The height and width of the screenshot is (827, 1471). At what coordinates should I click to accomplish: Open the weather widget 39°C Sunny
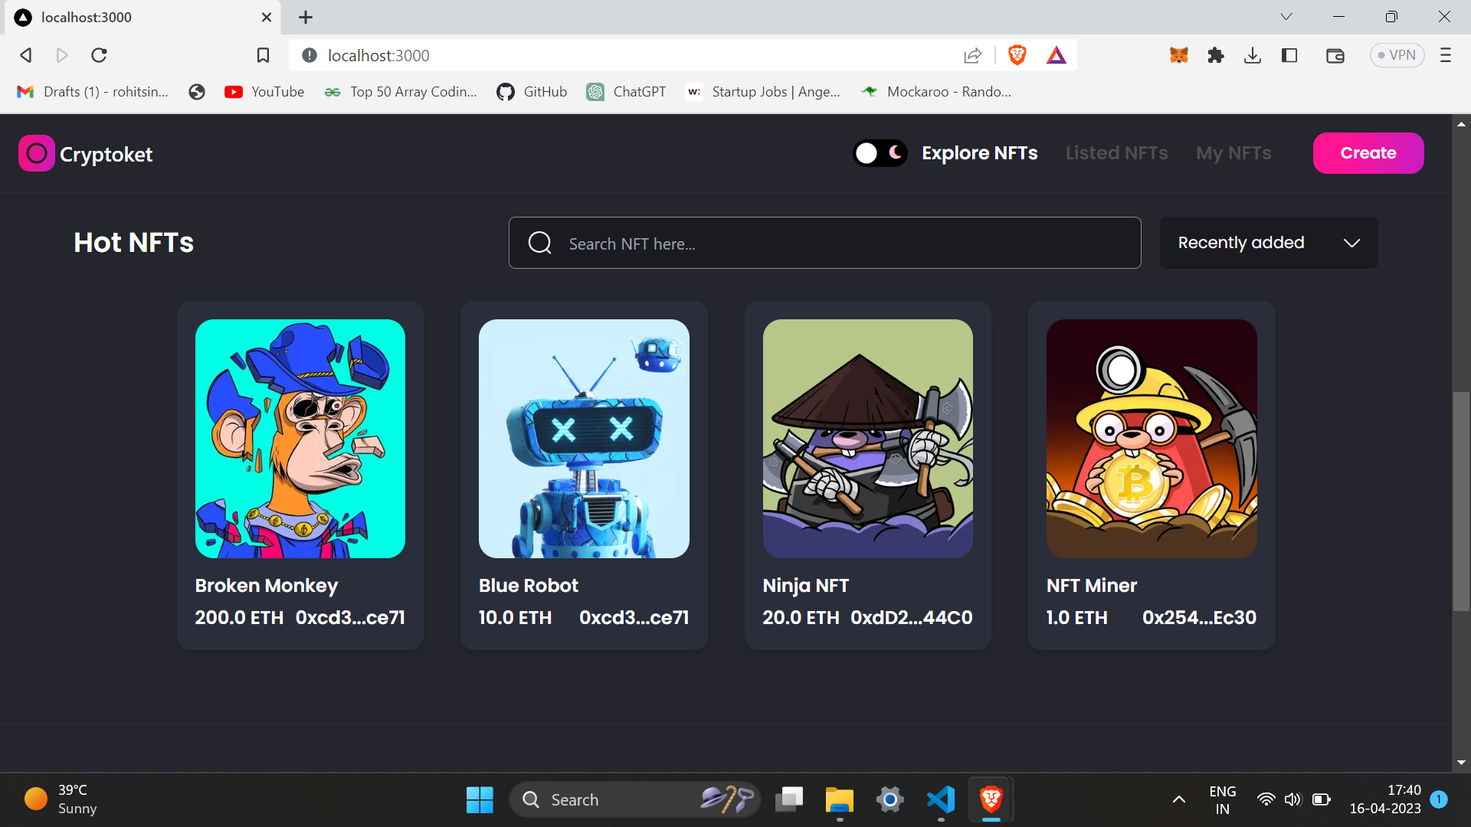tap(61, 799)
